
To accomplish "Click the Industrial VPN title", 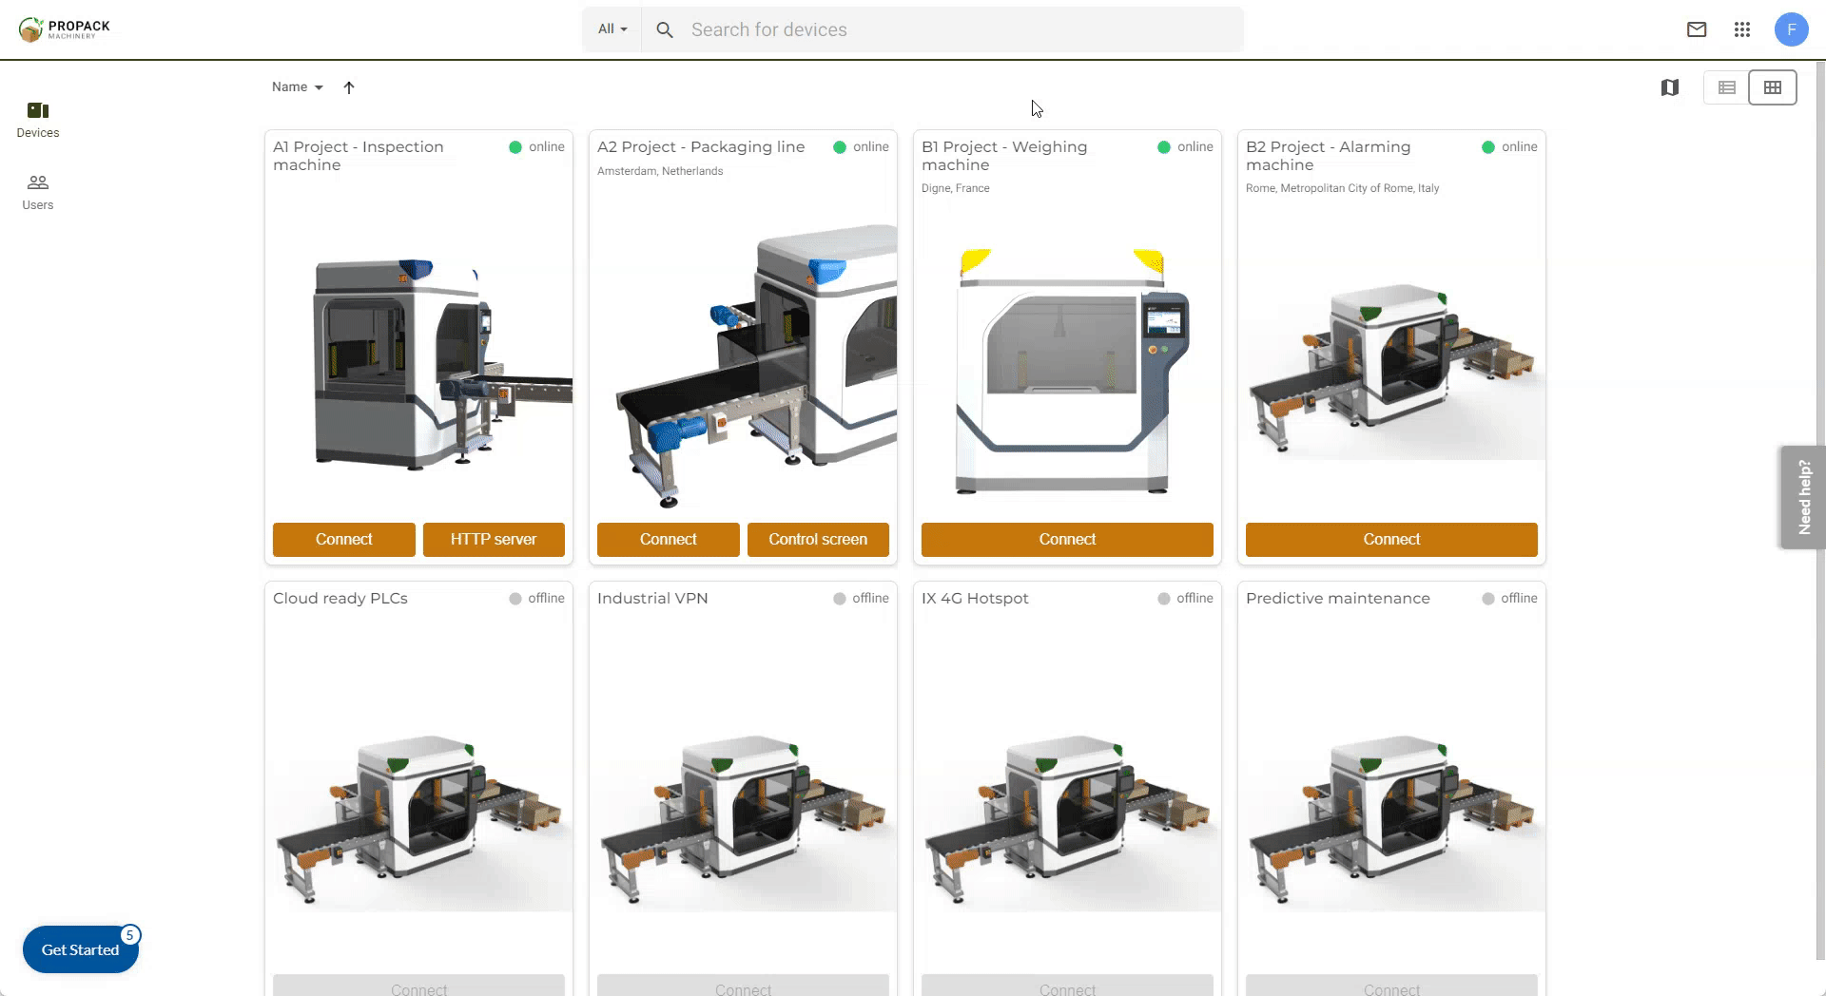I will [652, 599].
